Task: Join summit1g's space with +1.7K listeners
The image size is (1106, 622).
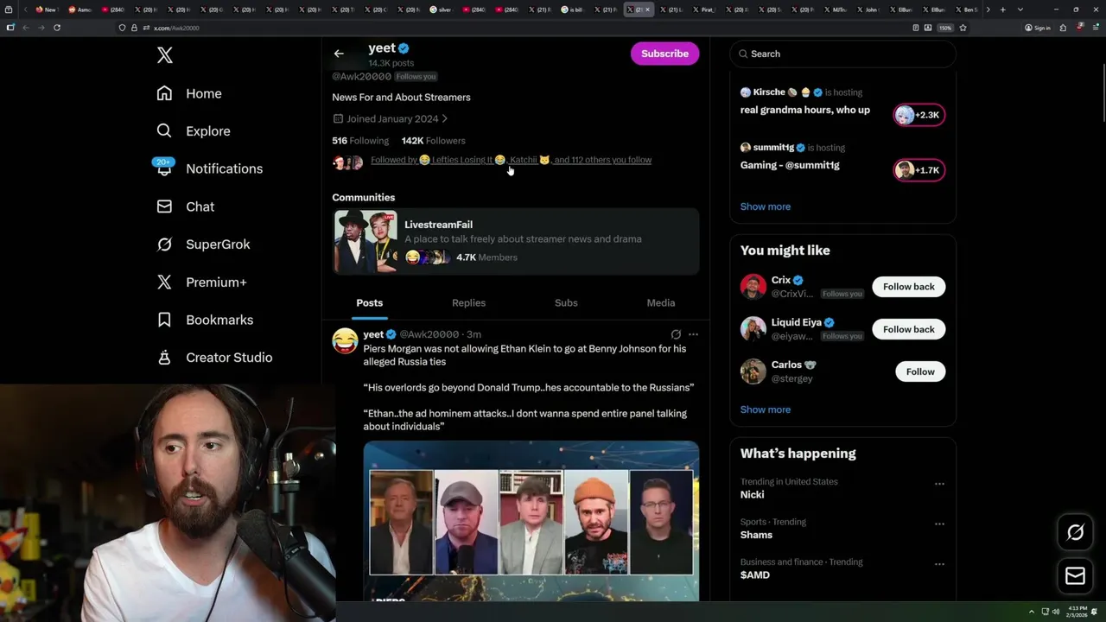Action: pos(919,170)
